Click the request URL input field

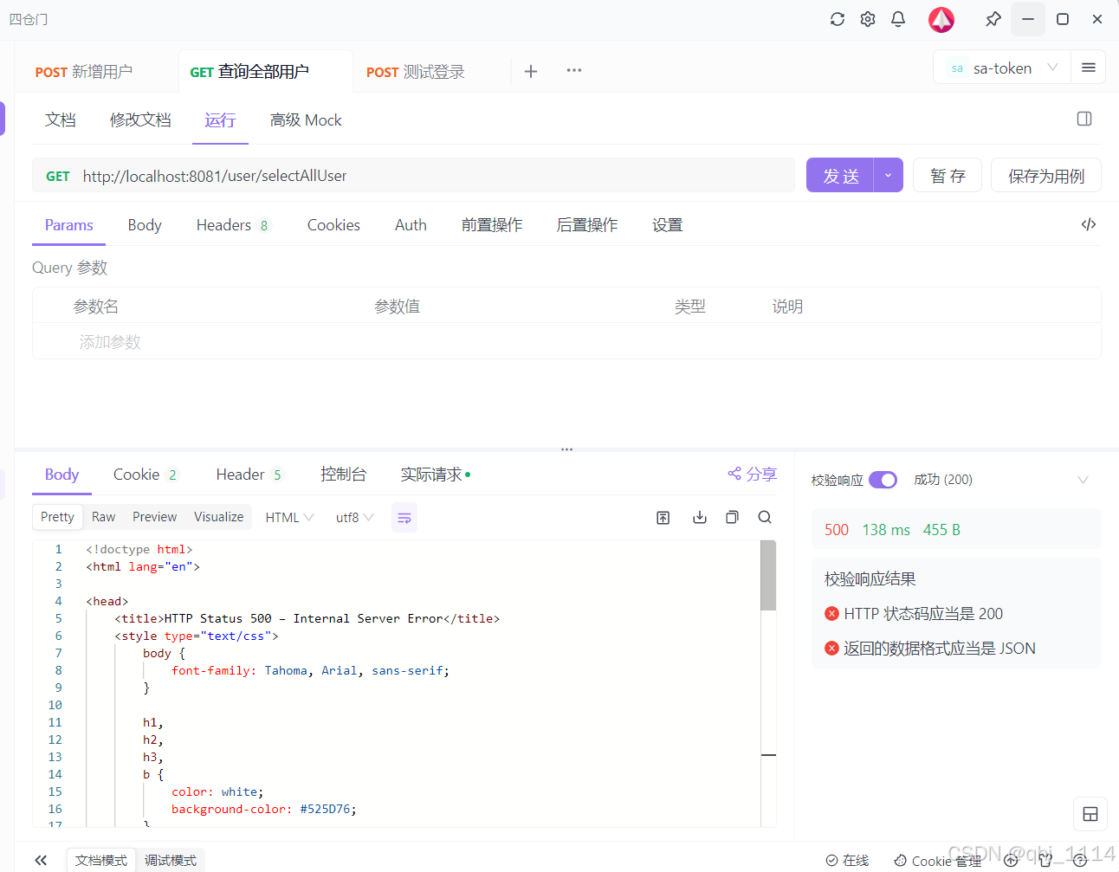(346, 175)
